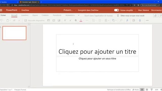Click Ouvrir dans l'application de bureau
The image size is (162, 91).
(x=98, y=16)
